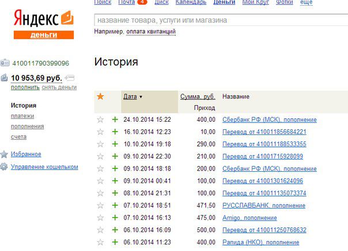Star the 08.10.2014 21:31 transfer
The image size is (348, 251).
100,193
